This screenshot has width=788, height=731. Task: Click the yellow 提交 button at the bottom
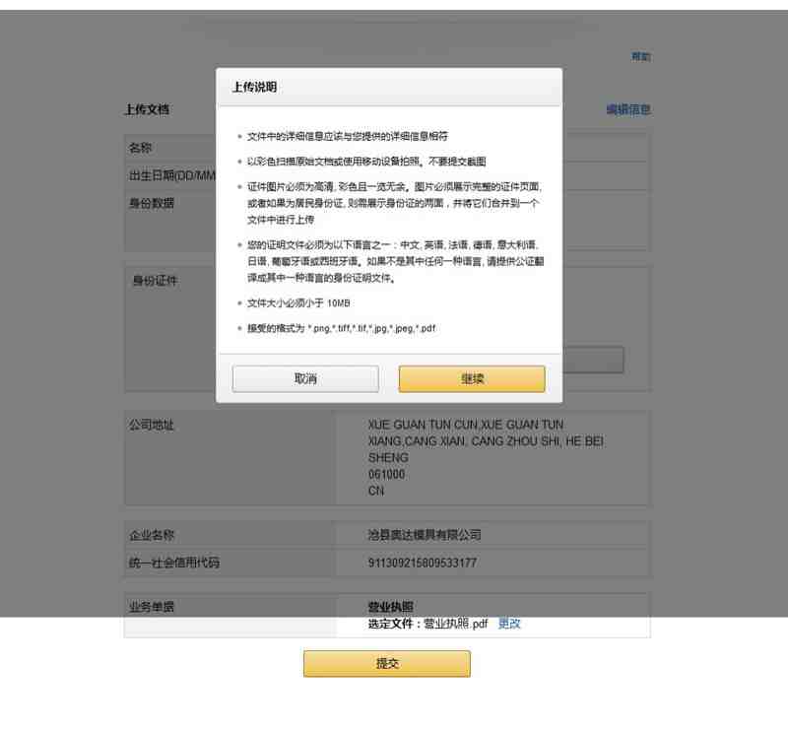[387, 664]
